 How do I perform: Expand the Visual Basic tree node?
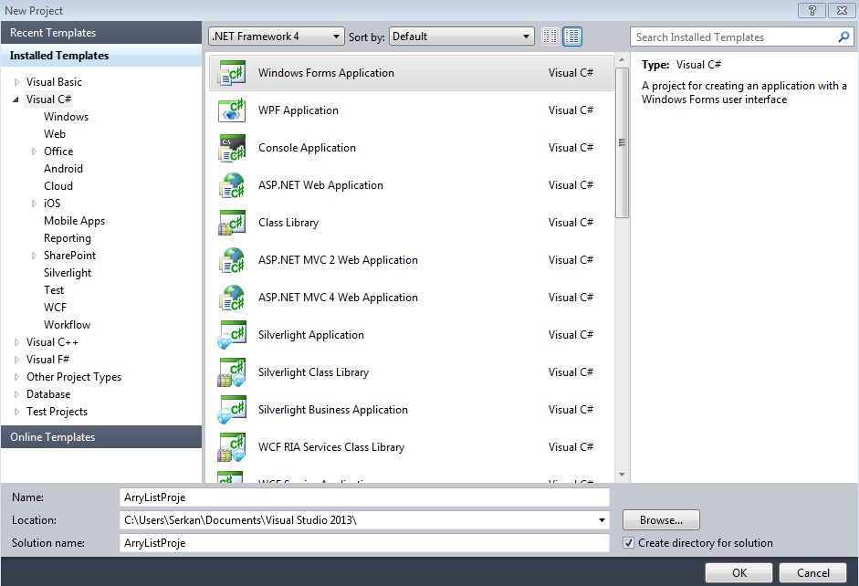pyautogui.click(x=16, y=82)
